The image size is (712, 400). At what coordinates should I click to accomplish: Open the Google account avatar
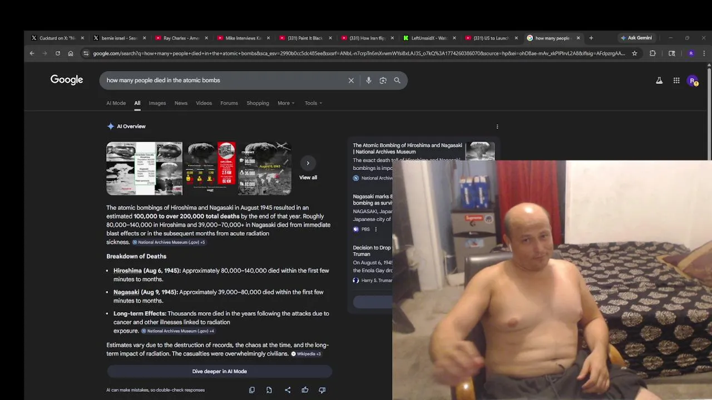point(693,81)
